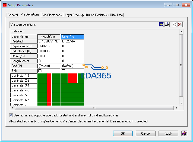The width and height of the screenshot is (193, 142).
Task: Open Buried Resistors & Rise Time tab
Action: [105, 15]
